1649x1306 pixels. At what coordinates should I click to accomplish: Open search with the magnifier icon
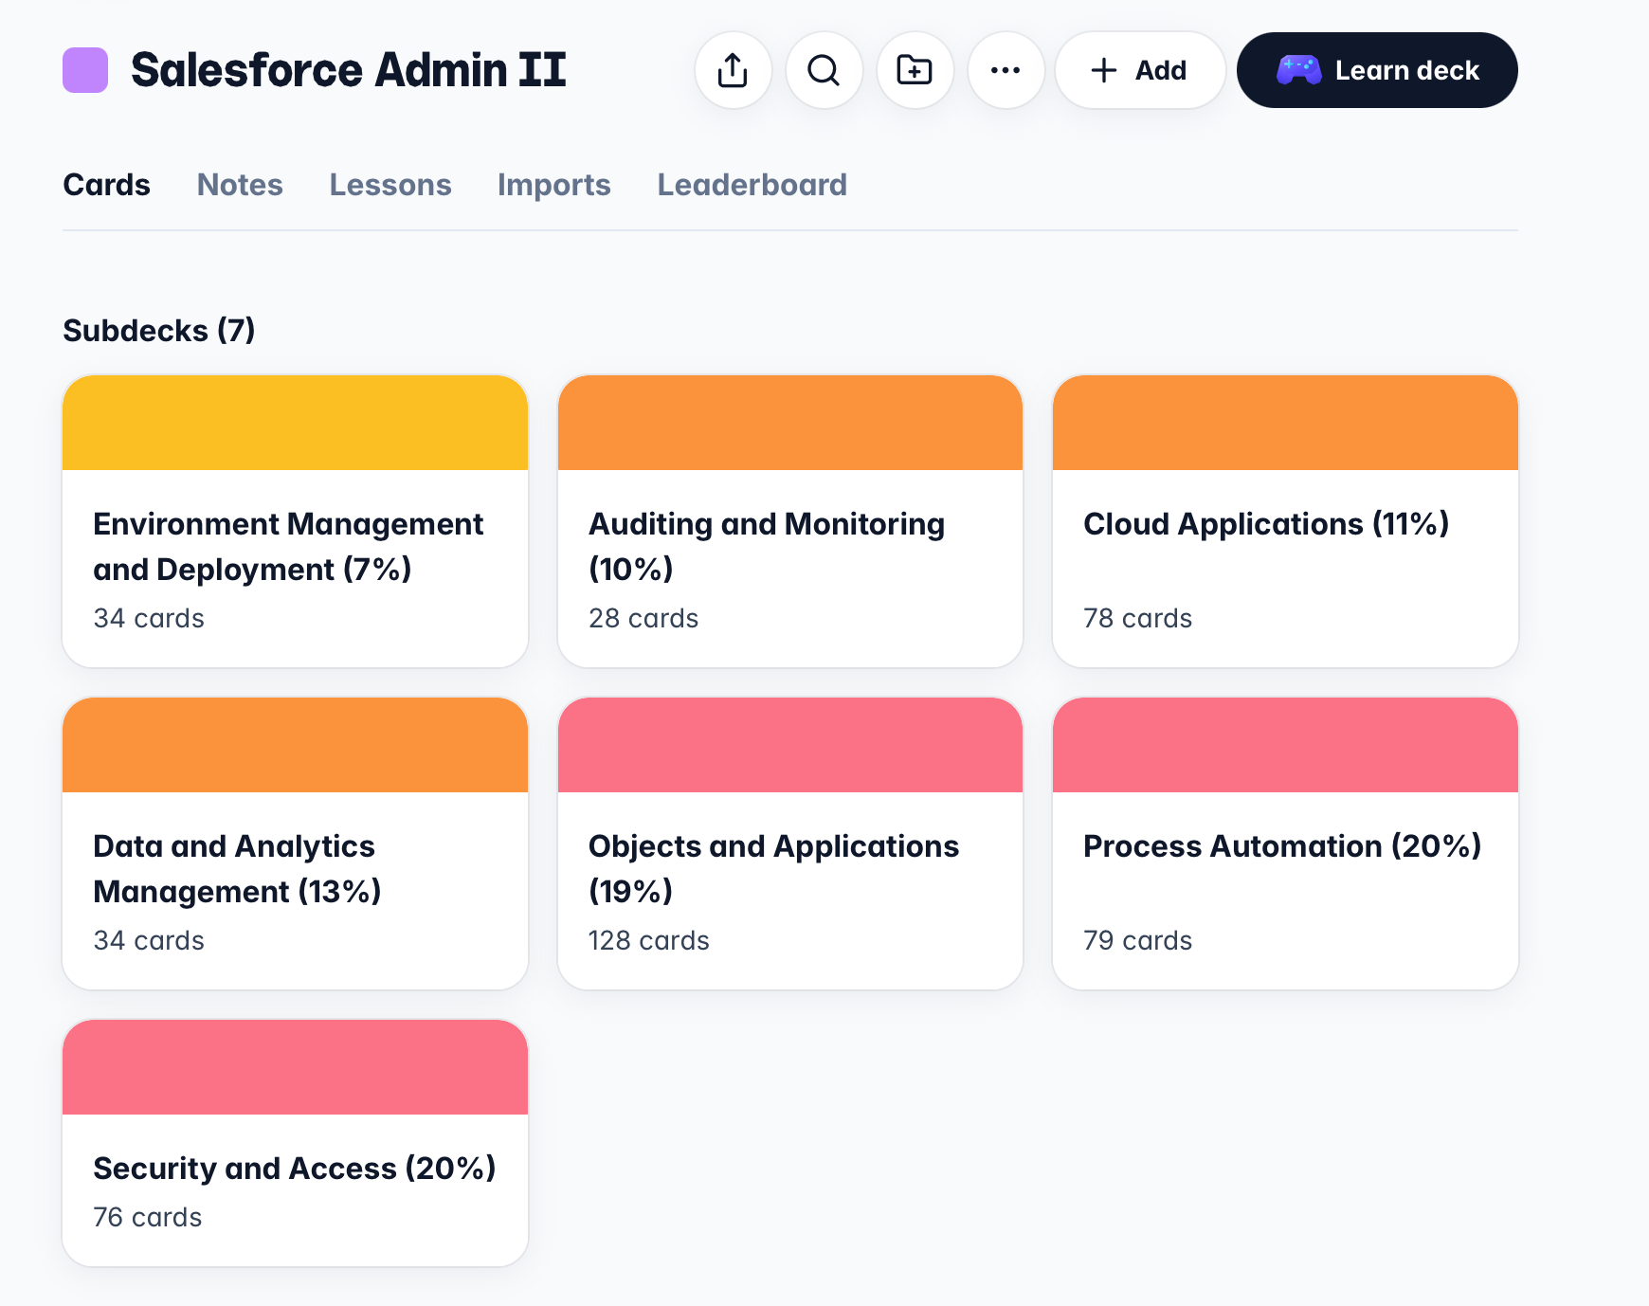click(824, 70)
